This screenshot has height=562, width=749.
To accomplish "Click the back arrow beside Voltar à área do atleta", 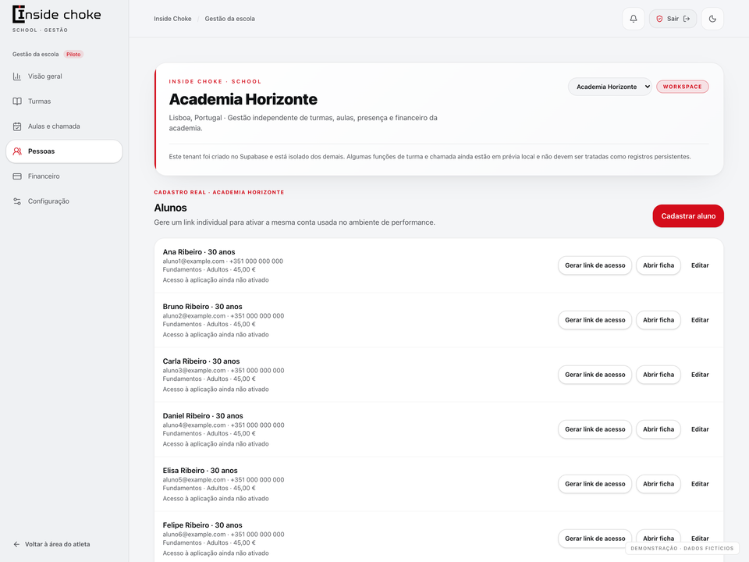I will (16, 544).
